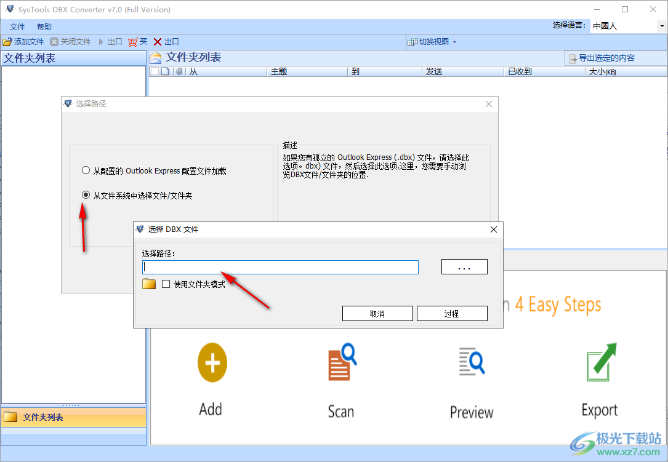Click the ... browse button in DBX dialog

[x=464, y=266]
